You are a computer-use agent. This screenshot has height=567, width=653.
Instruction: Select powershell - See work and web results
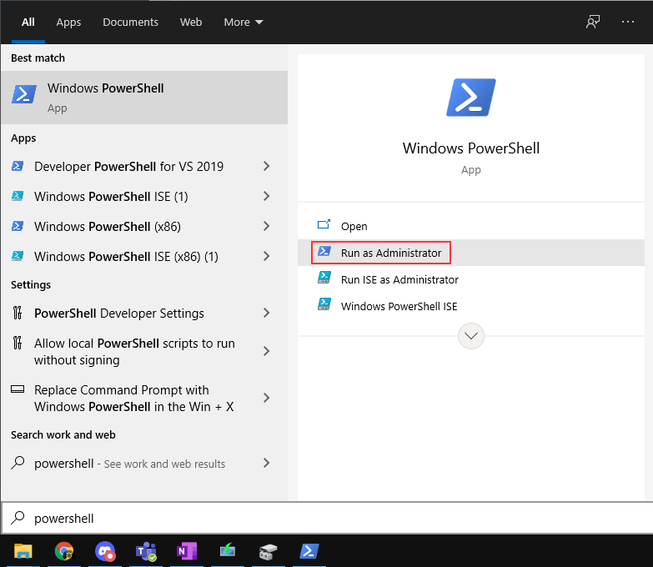144,463
